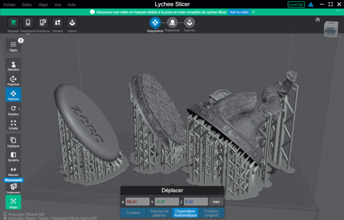Viewport: 344px width, 220px height.
Task: Click the Voir la vidéo button
Action: 239,12
